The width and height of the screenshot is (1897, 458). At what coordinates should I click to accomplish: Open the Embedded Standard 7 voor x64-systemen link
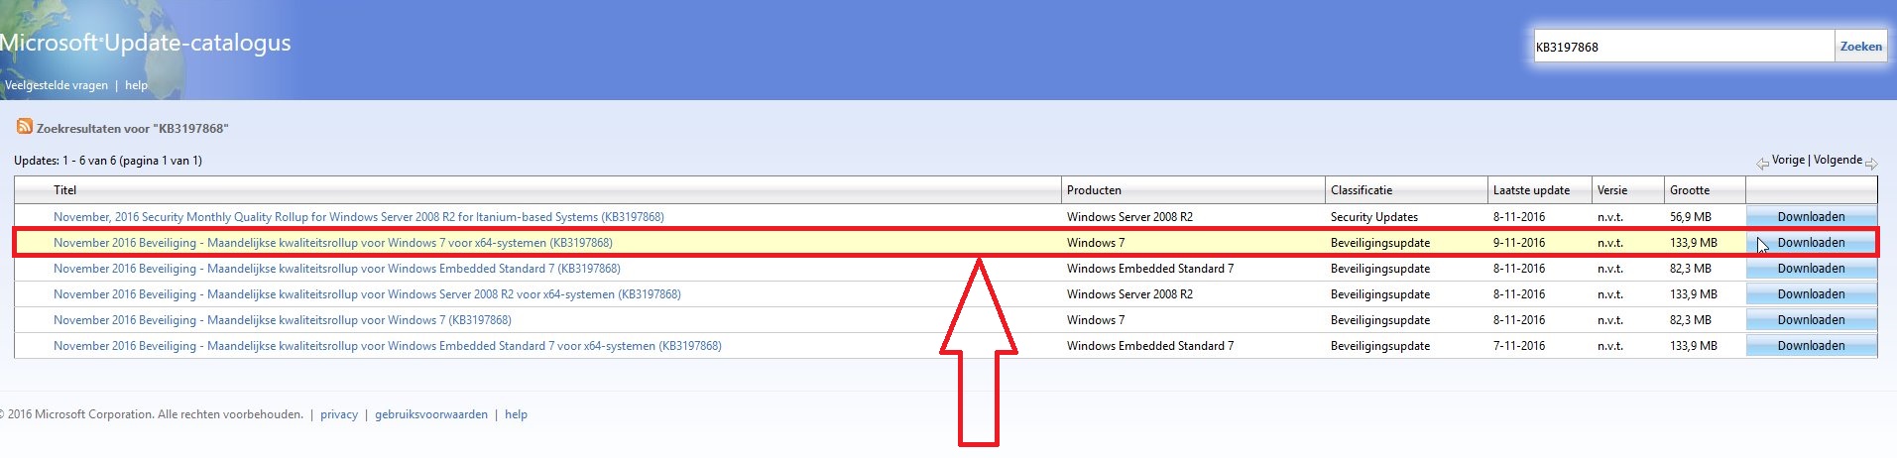[388, 346]
